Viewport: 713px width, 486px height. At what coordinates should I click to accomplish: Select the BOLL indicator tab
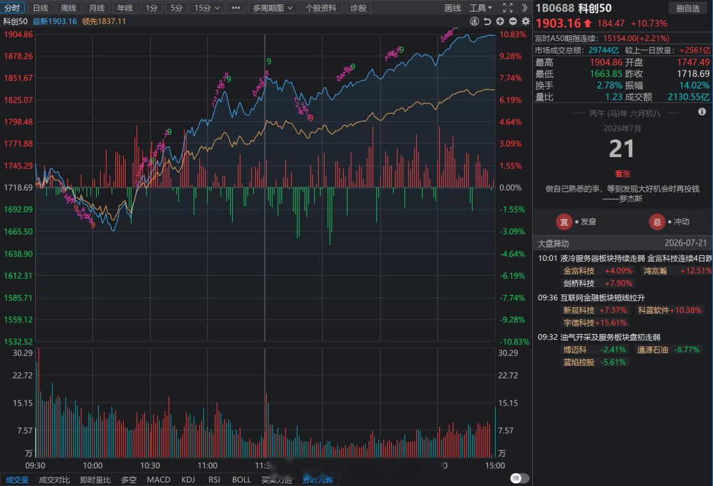242,480
